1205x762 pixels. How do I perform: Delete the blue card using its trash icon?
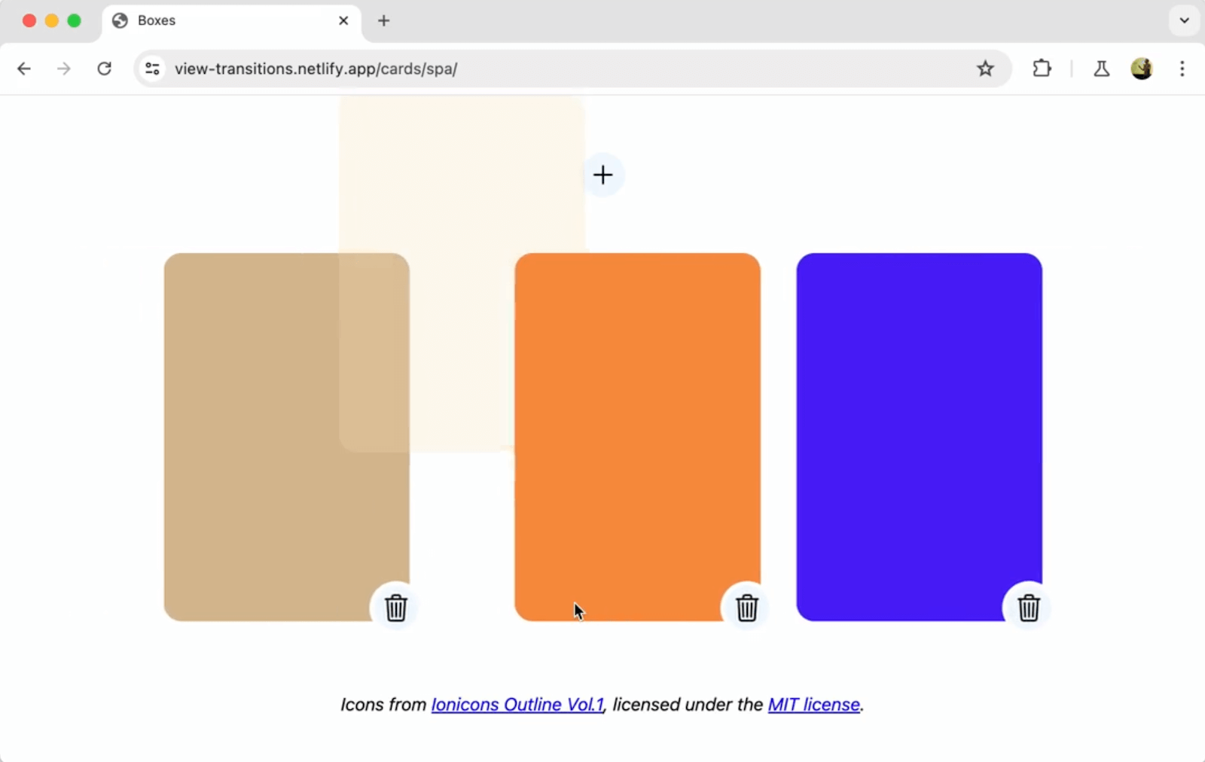(x=1028, y=607)
